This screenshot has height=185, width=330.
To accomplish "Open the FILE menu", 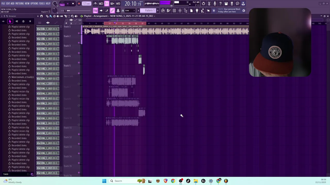I will pos(3,4).
